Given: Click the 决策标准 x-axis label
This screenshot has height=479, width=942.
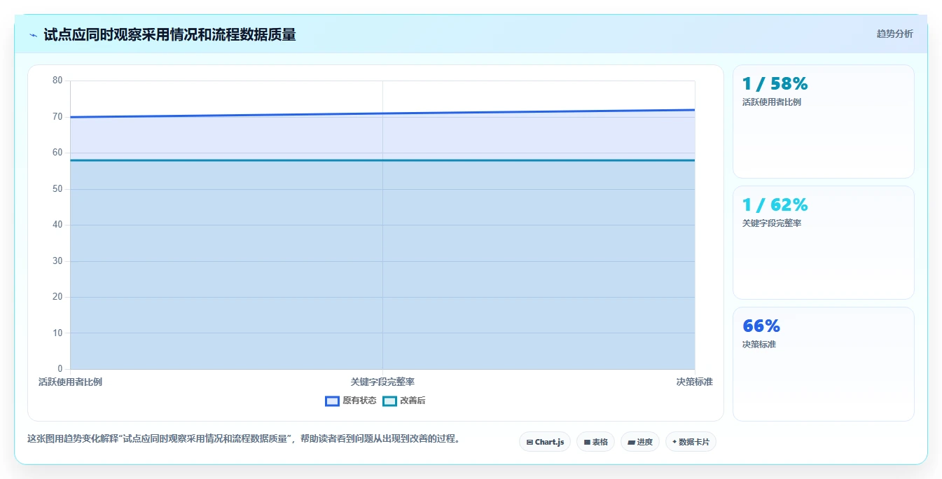Looking at the screenshot, I should pos(694,382).
